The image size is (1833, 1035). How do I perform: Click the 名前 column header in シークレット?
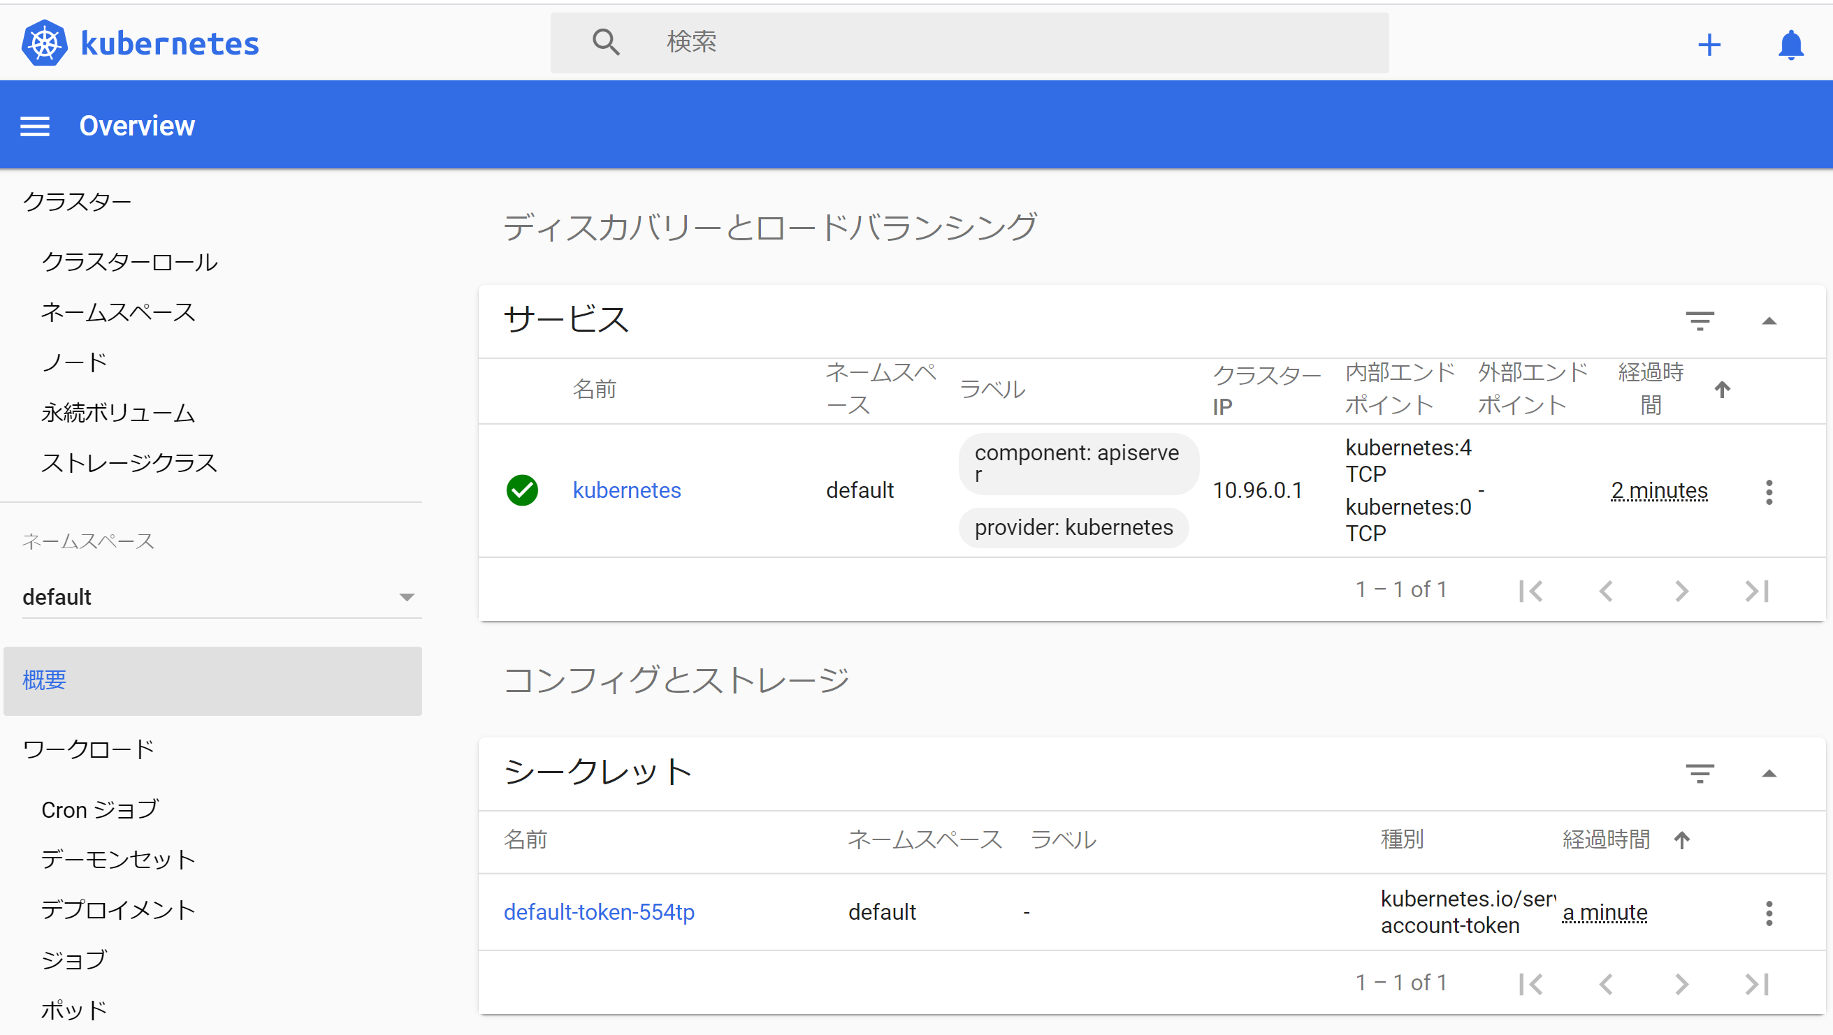tap(525, 840)
